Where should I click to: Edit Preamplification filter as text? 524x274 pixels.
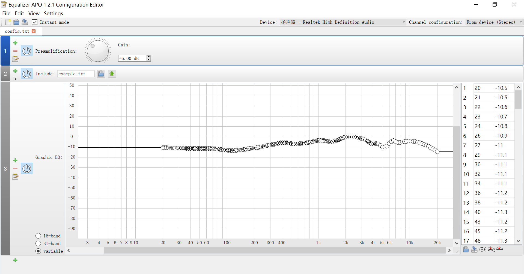(15, 59)
